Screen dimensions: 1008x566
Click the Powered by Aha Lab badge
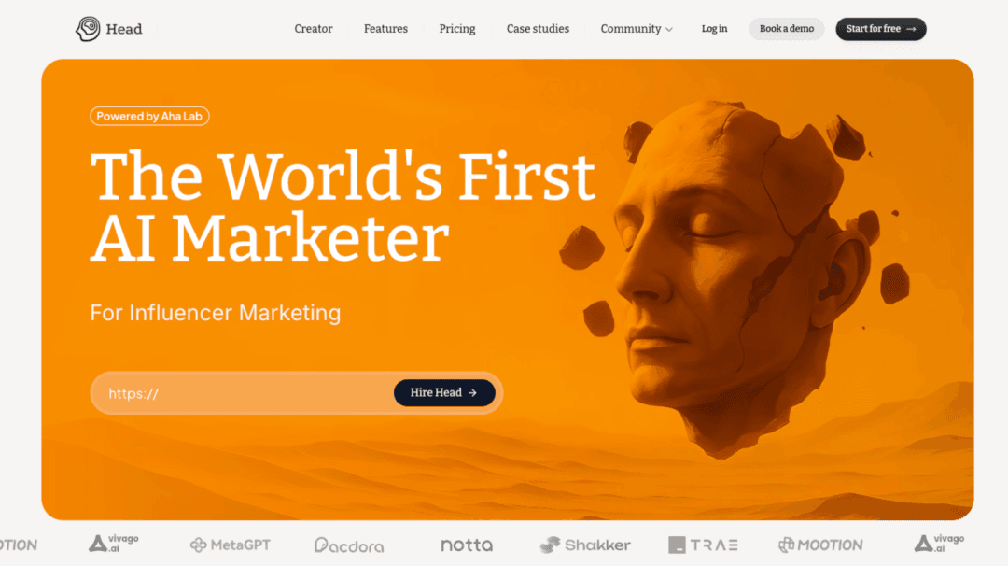(x=149, y=117)
